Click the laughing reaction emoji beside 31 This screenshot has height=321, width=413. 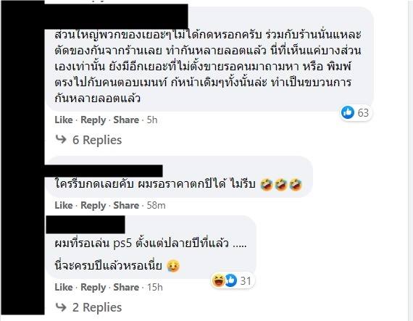click(219, 280)
